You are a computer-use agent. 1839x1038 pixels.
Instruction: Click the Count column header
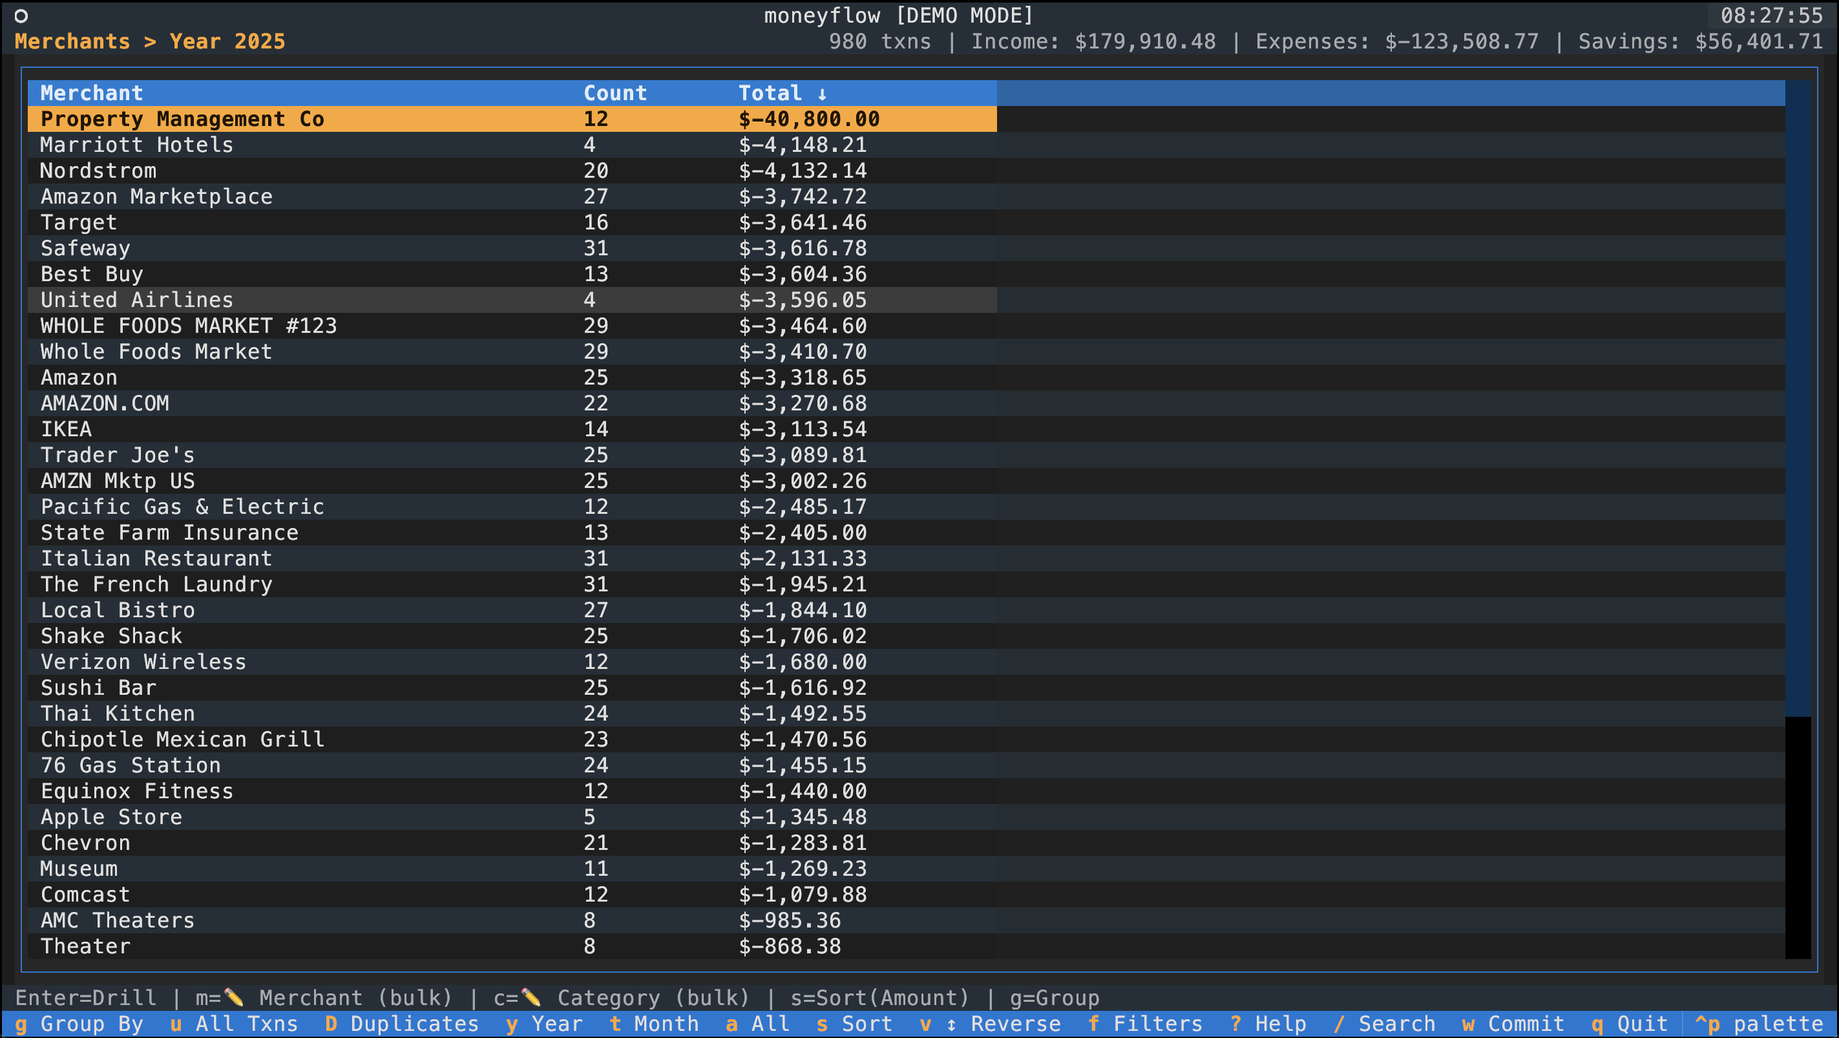click(x=615, y=94)
